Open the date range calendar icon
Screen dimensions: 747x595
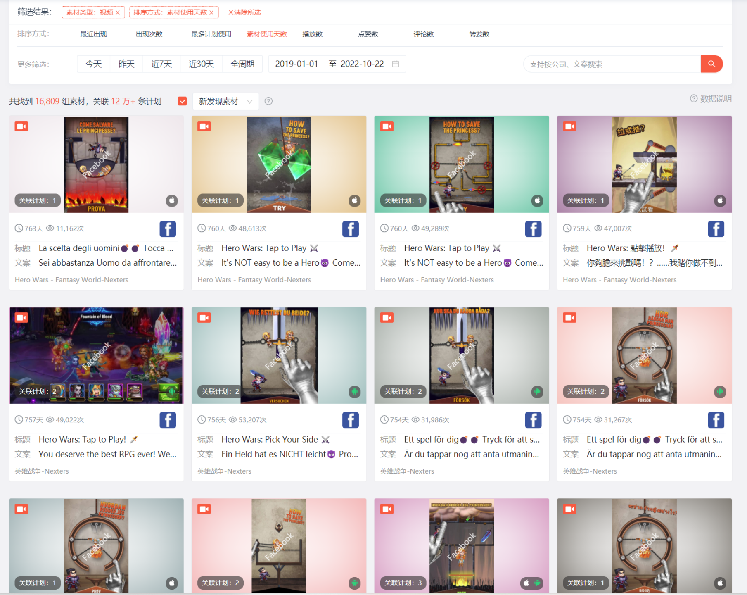(395, 64)
